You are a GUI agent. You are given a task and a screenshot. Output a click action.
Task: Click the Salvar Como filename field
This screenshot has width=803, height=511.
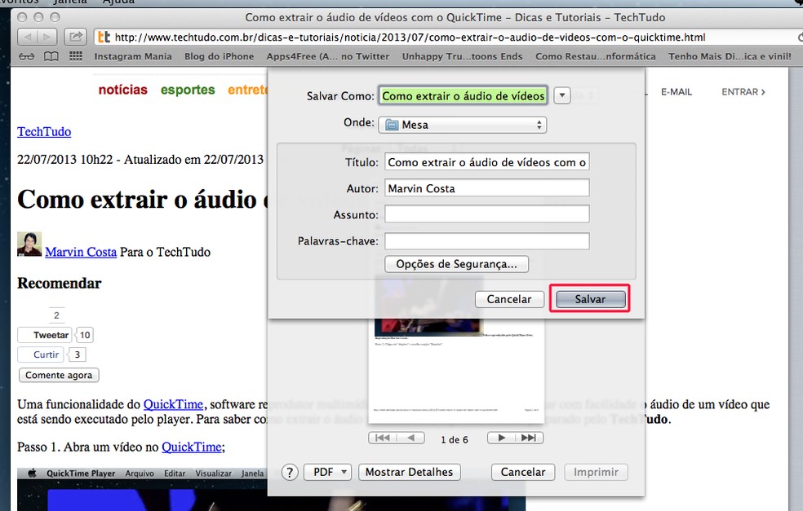coord(463,95)
